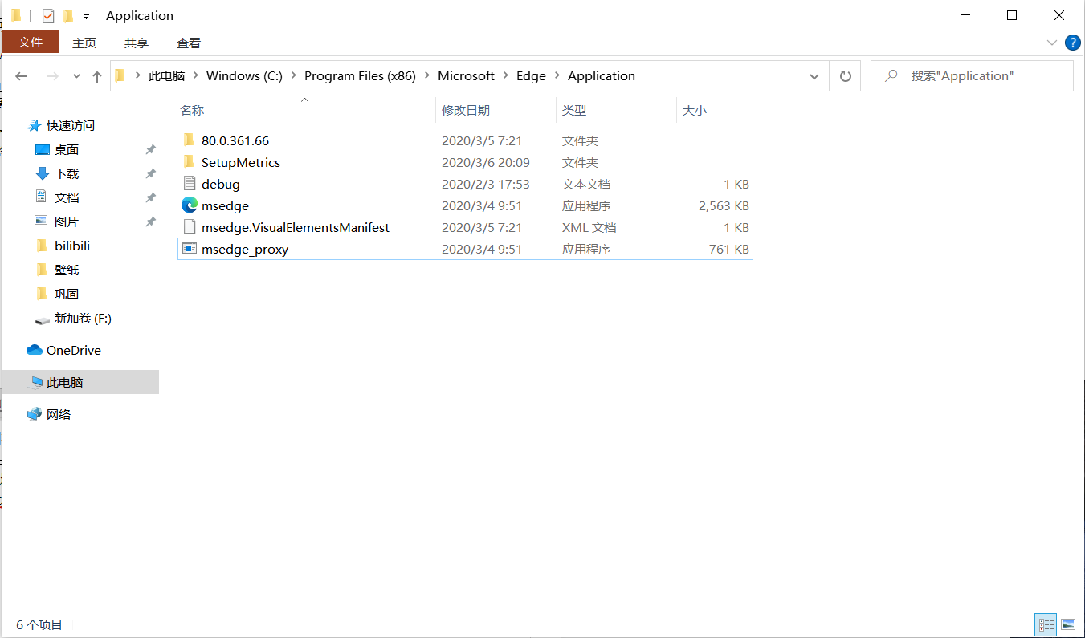This screenshot has width=1085, height=638.
Task: Open the Customize Quick Access Toolbar dropdown
Action: pos(86,16)
